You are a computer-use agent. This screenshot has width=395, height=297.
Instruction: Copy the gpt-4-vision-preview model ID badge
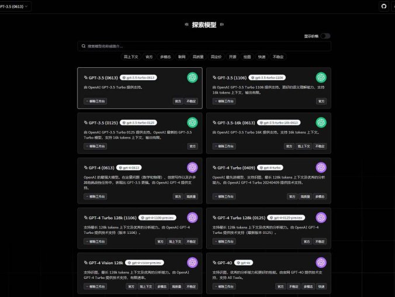point(144,263)
